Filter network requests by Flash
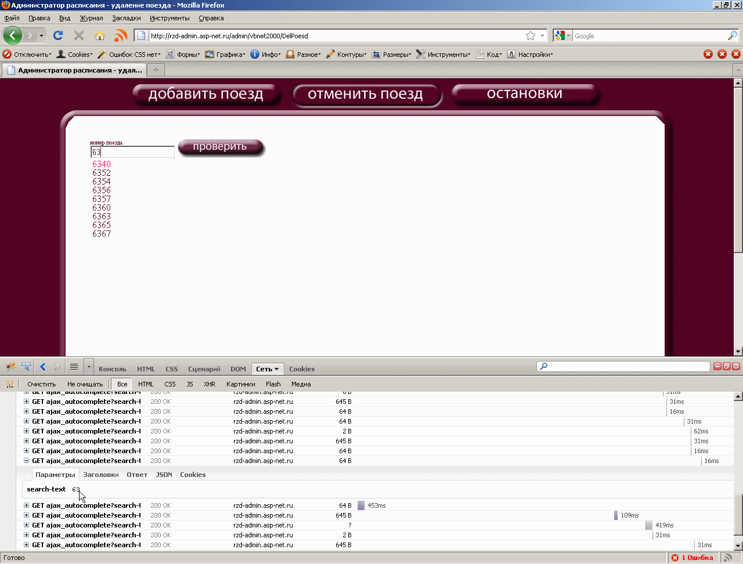743x564 pixels. point(273,384)
